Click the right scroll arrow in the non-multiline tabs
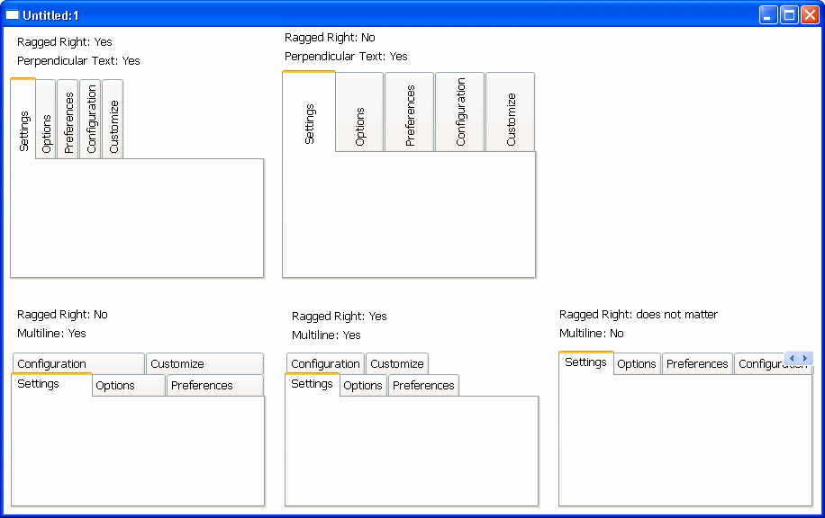This screenshot has width=825, height=518. click(805, 358)
